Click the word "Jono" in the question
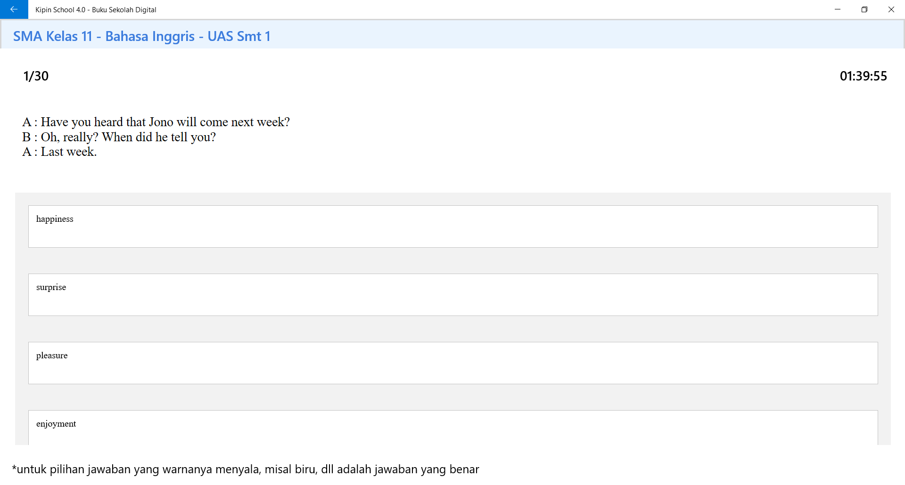Image resolution: width=905 pixels, height=485 pixels. [x=161, y=122]
